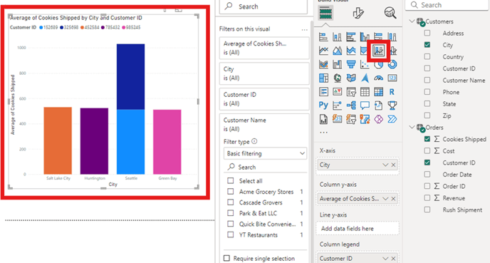Select the Azure map arrow visual
The image size is (490, 263).
click(x=365, y=78)
